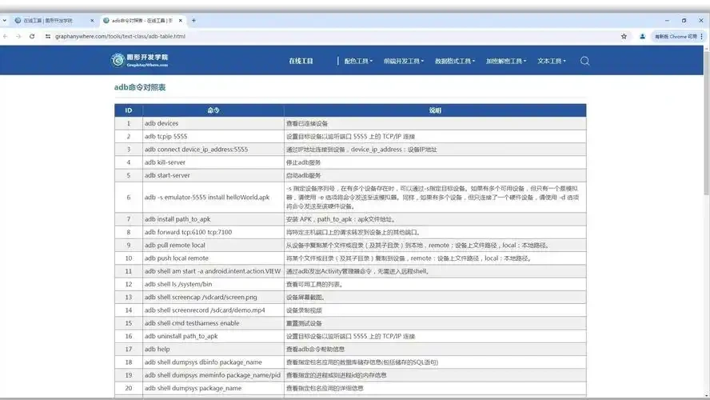Screen dimensions: 710x400
Task: Select the 'adb tcpip 5555' command cell
Action: [213, 136]
